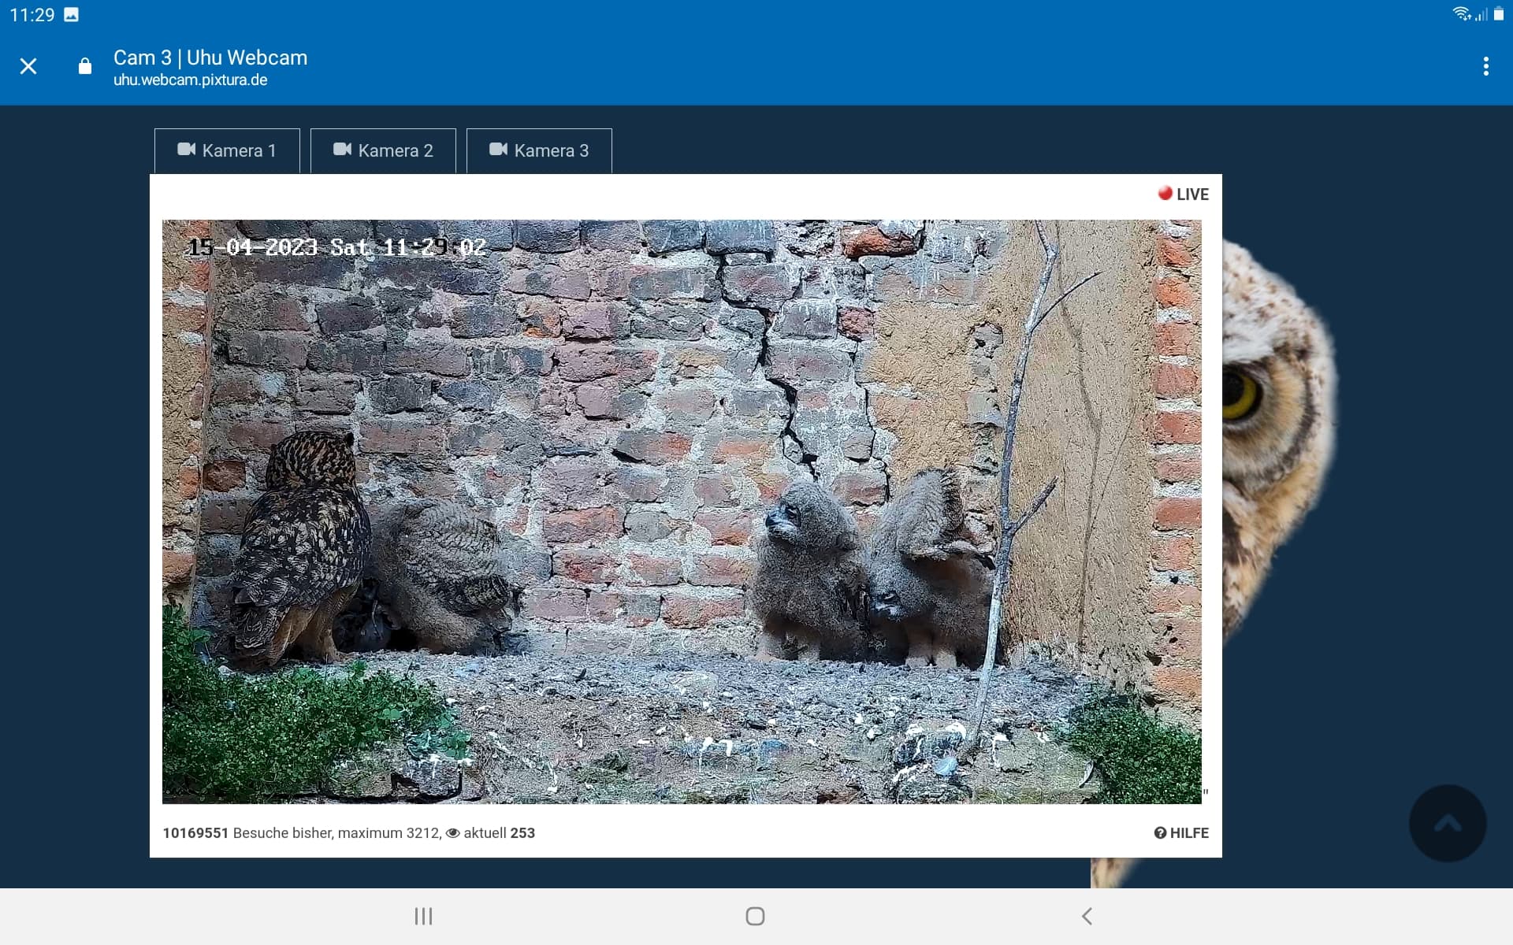Tap the page title 'Cam 3 | Uhu Webcam'
Viewport: 1513px width, 945px height.
(210, 57)
